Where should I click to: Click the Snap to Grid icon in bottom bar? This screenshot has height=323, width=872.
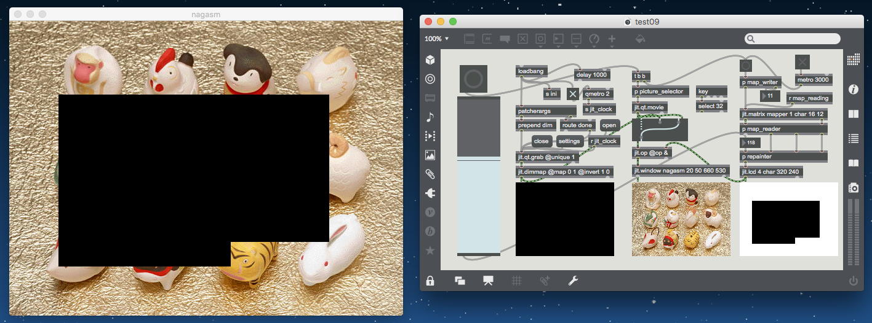tap(544, 281)
